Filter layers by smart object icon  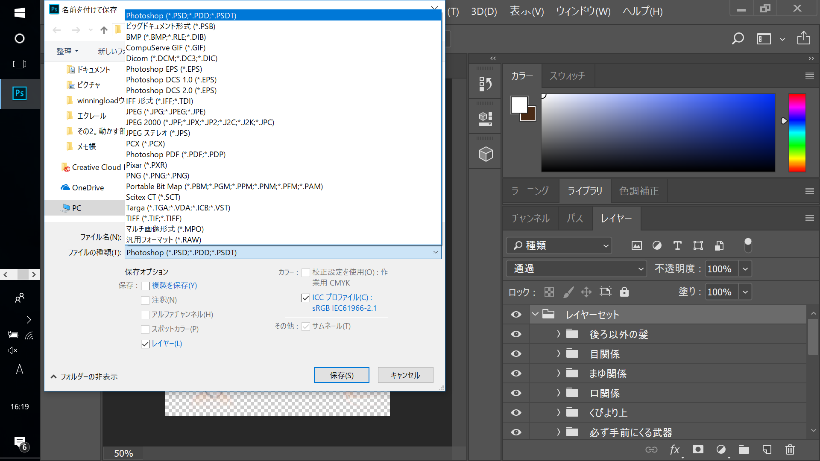[x=719, y=245]
